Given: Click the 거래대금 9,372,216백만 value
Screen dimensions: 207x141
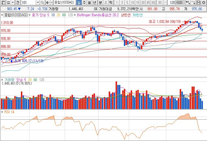Looking at the screenshot, I should pos(128,9).
